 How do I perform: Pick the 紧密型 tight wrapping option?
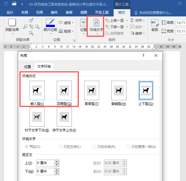click(x=92, y=90)
